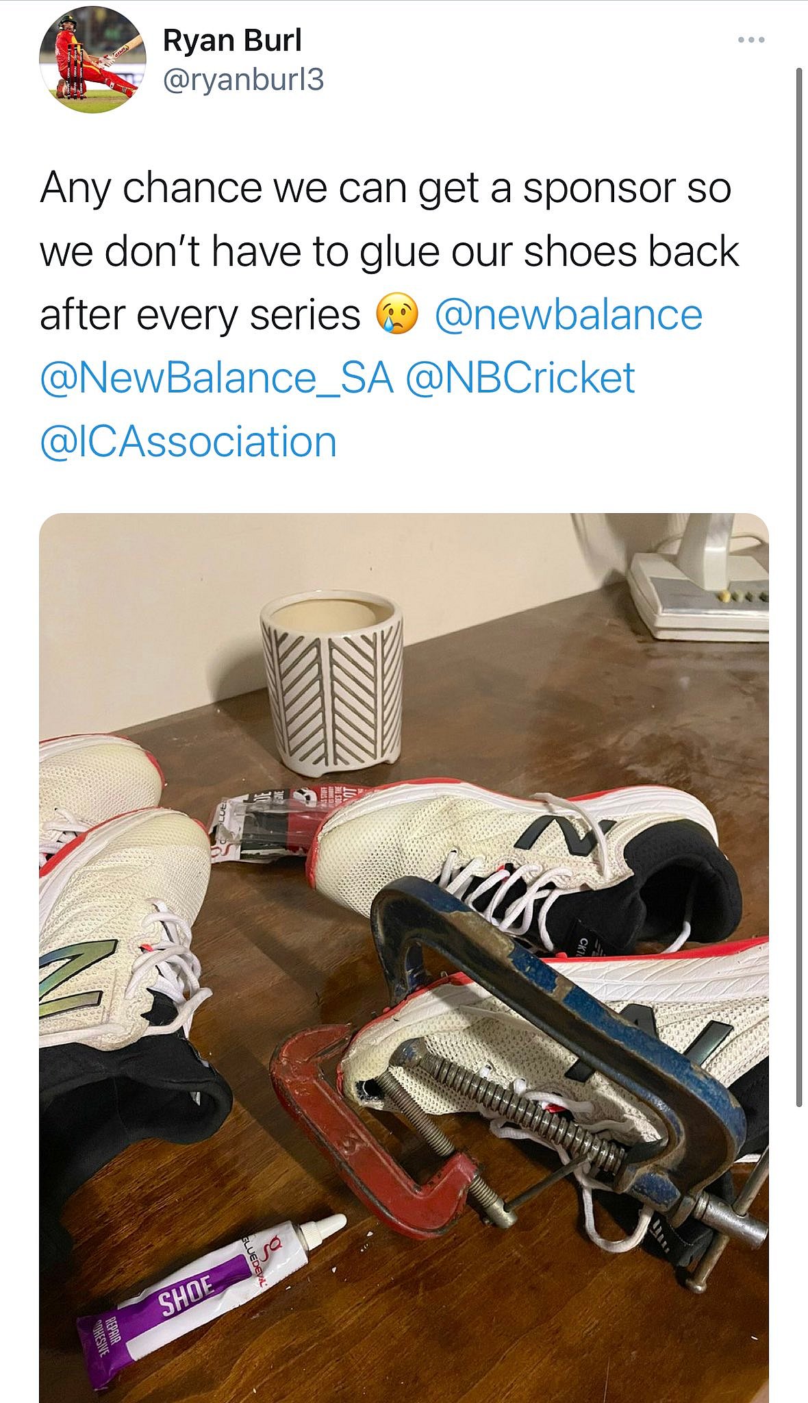Visit the @NBCricket mention
Image resolution: width=808 pixels, height=1403 pixels.
[x=520, y=378]
